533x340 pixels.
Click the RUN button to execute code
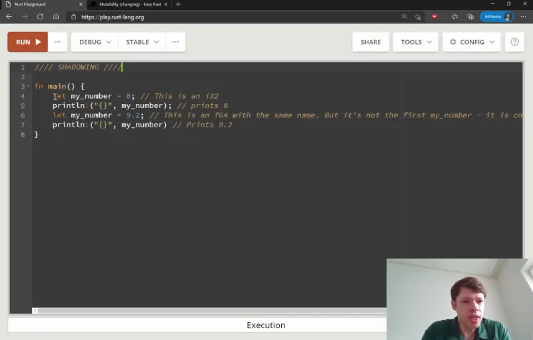27,42
